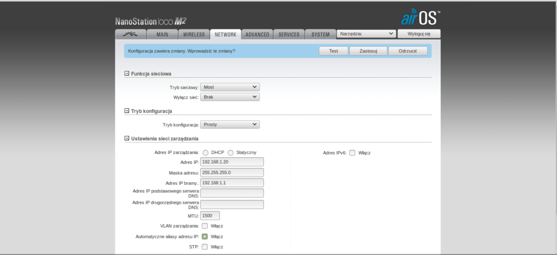Open the Ubiquiti logo tab
Viewport: 557px width, 255px height.
click(x=131, y=34)
